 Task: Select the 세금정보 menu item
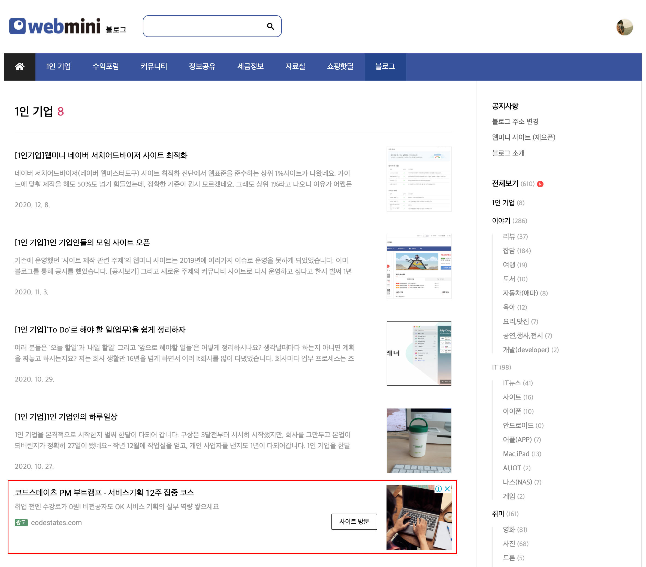coord(250,67)
